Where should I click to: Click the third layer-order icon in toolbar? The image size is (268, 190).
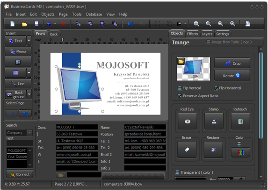pos(102,24)
